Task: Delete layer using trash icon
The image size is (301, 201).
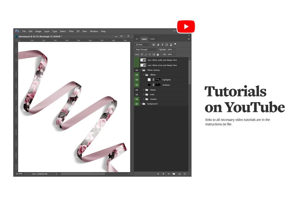Action: [185, 174]
